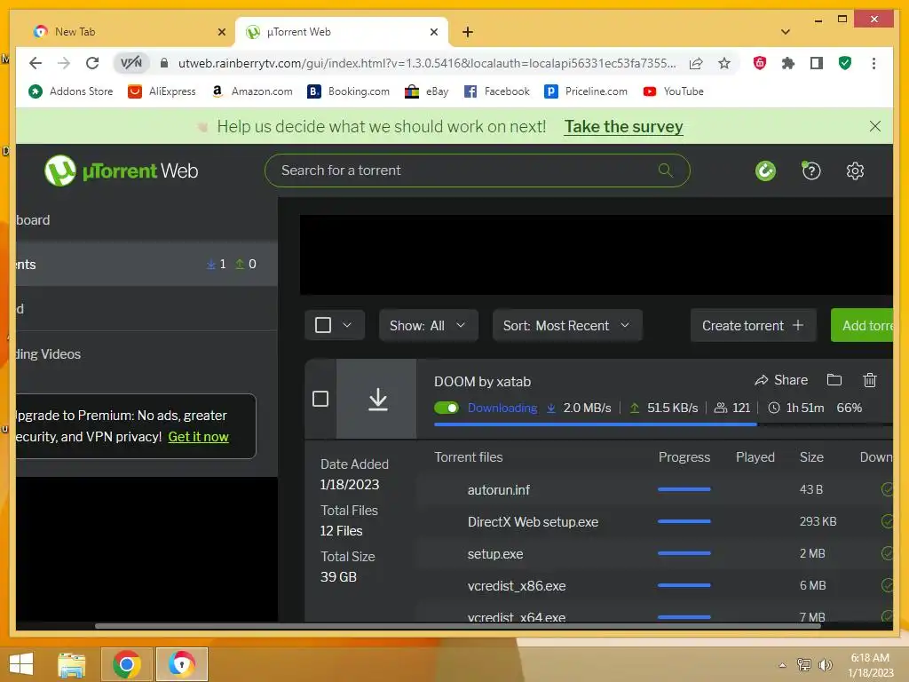The height and width of the screenshot is (682, 909).
Task: Click the DOOM blue download progress bar
Action: tap(596, 424)
